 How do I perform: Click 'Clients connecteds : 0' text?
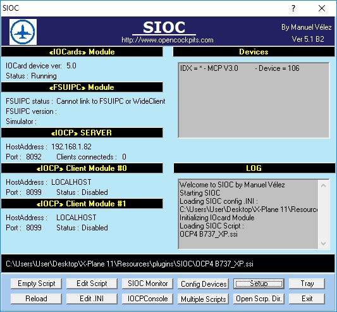(x=91, y=157)
